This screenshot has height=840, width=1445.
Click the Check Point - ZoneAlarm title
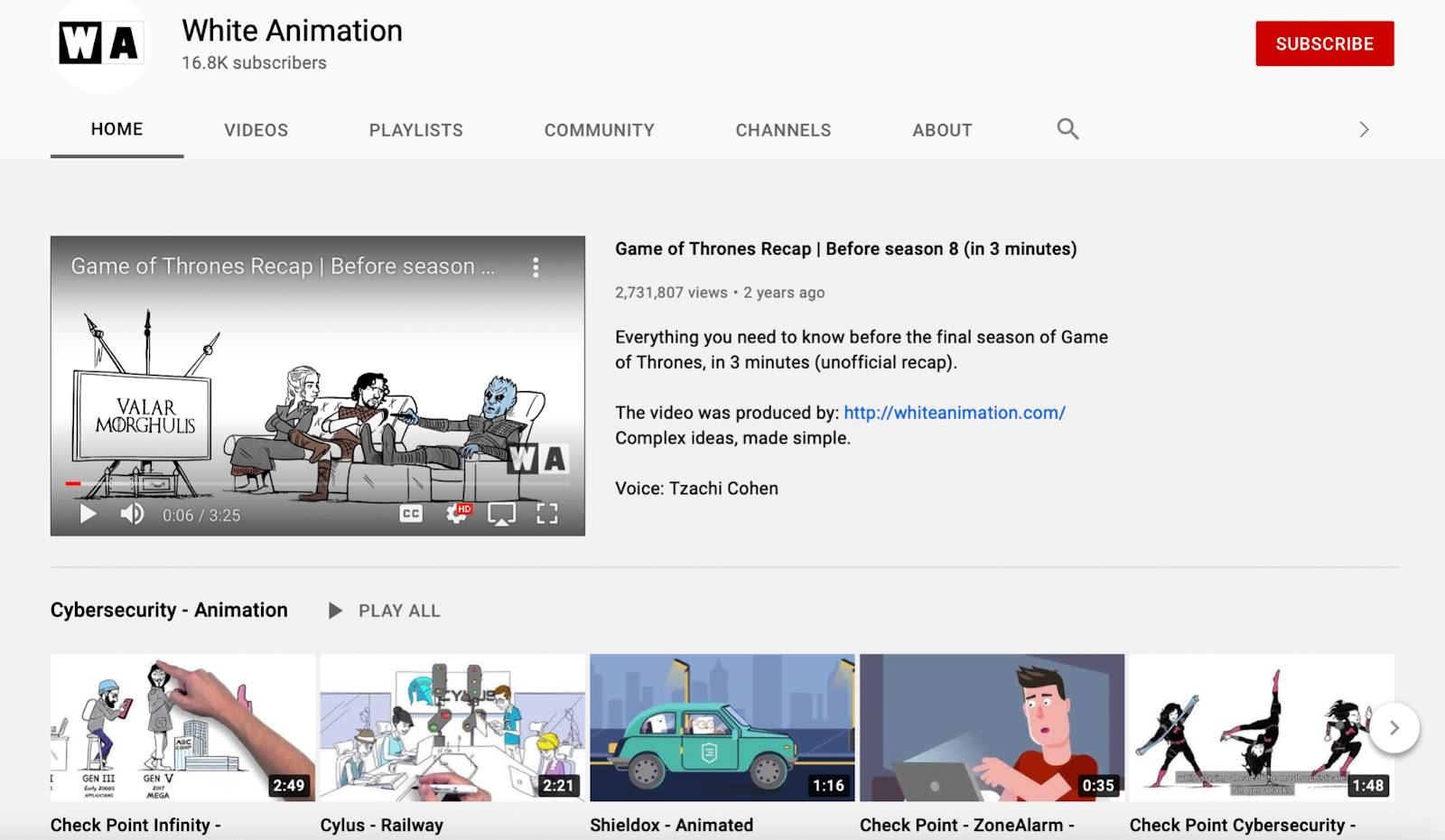pyautogui.click(x=967, y=826)
